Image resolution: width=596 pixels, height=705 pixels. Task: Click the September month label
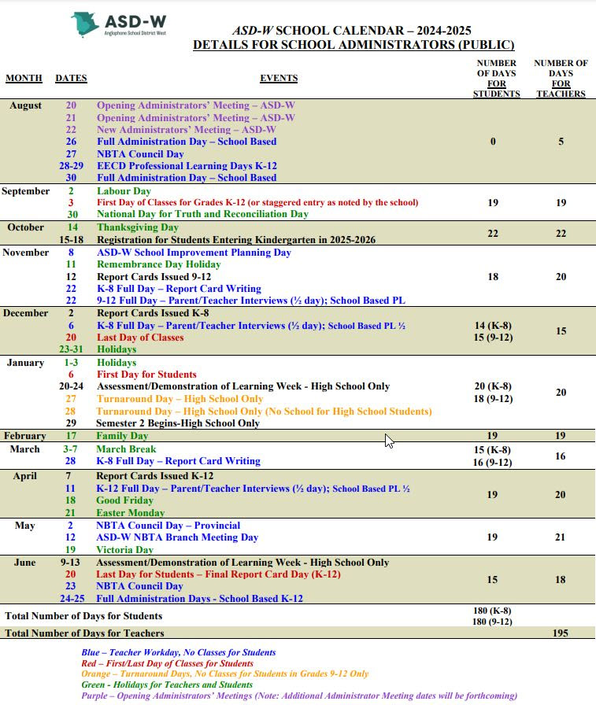[x=26, y=191]
